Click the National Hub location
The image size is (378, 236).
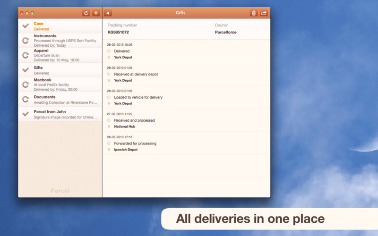point(125,126)
